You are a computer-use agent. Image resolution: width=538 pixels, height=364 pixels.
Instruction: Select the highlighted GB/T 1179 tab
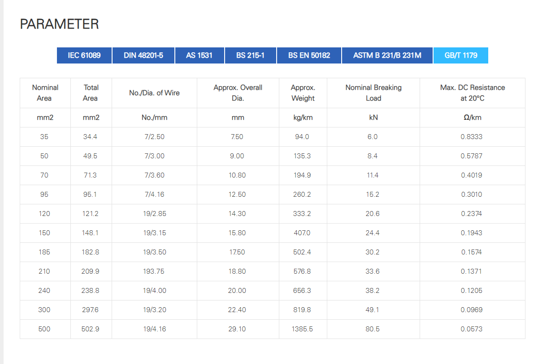(x=461, y=55)
